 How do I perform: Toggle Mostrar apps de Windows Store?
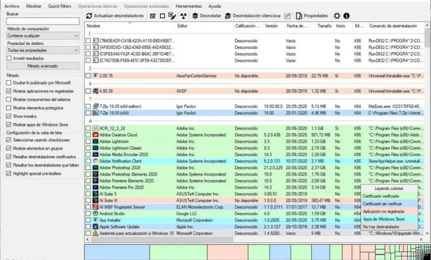(9, 124)
